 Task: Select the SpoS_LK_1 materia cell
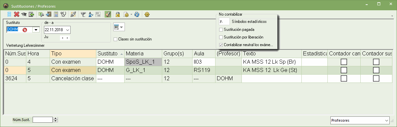point(143,62)
